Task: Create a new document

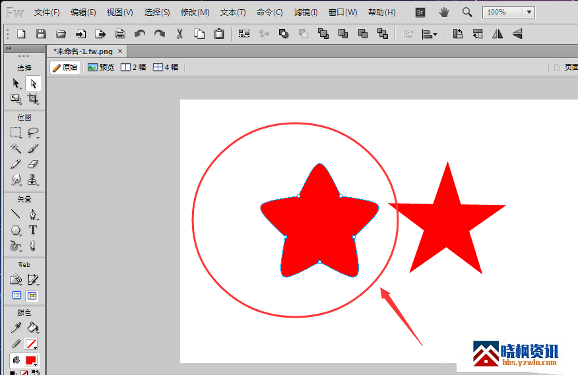Action: [21, 34]
